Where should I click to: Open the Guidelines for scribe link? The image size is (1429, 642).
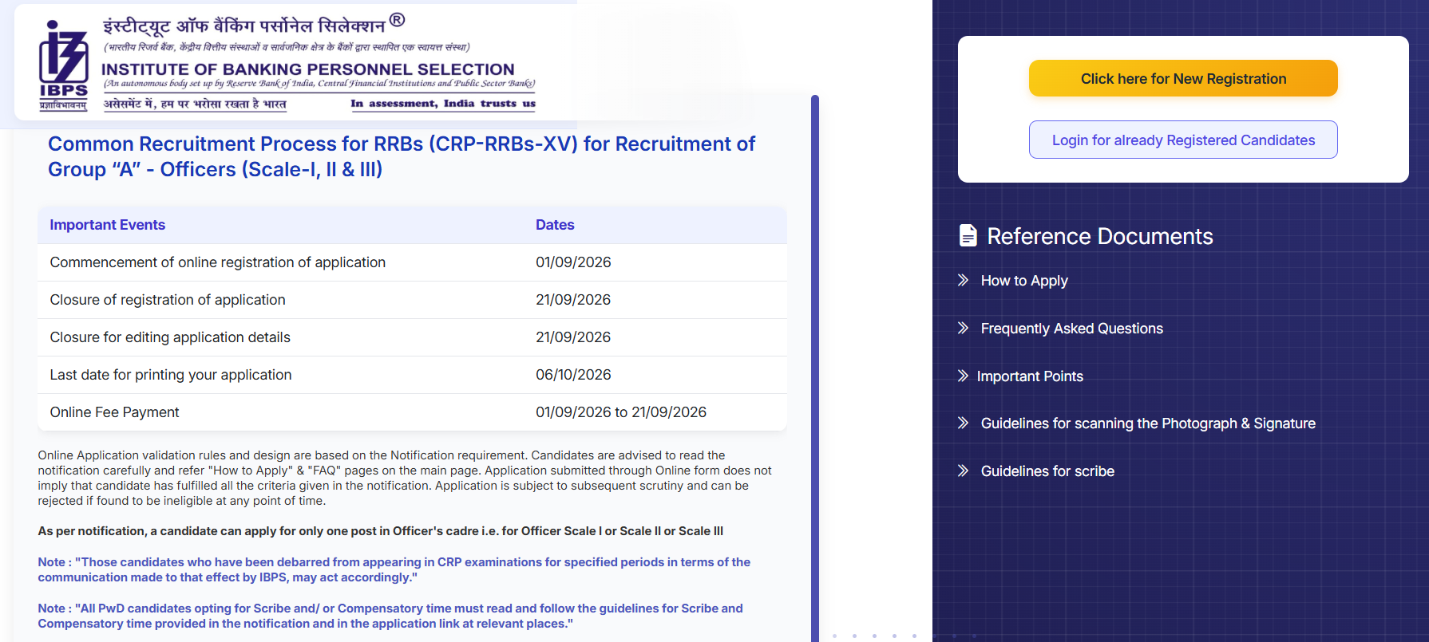1047,471
